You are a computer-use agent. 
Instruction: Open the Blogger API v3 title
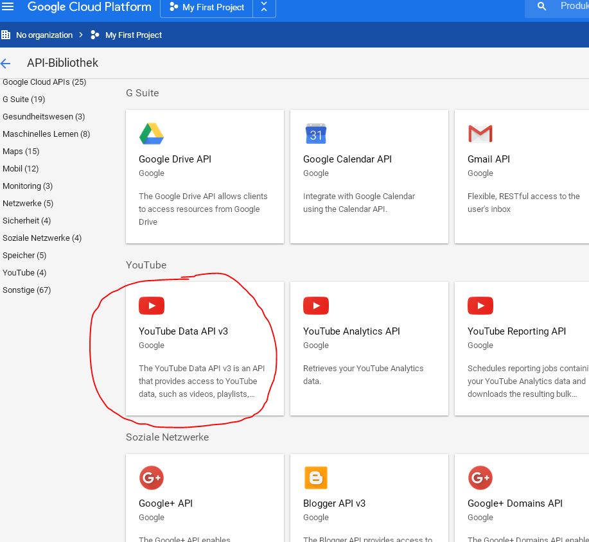[334, 503]
